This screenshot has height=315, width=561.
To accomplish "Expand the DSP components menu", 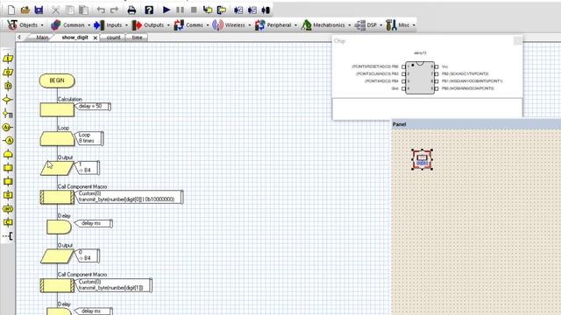I will (368, 25).
